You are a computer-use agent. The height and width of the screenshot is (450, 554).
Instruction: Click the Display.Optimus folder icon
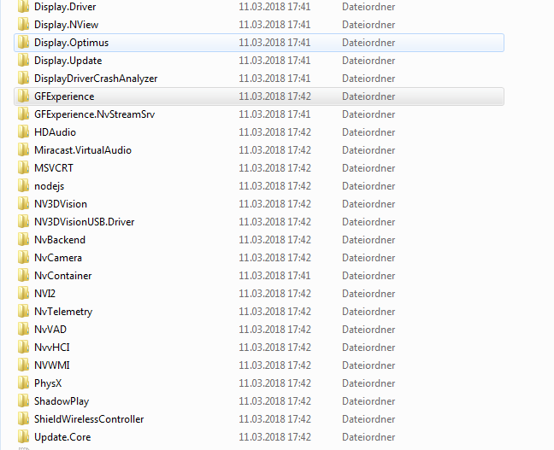[x=23, y=43]
